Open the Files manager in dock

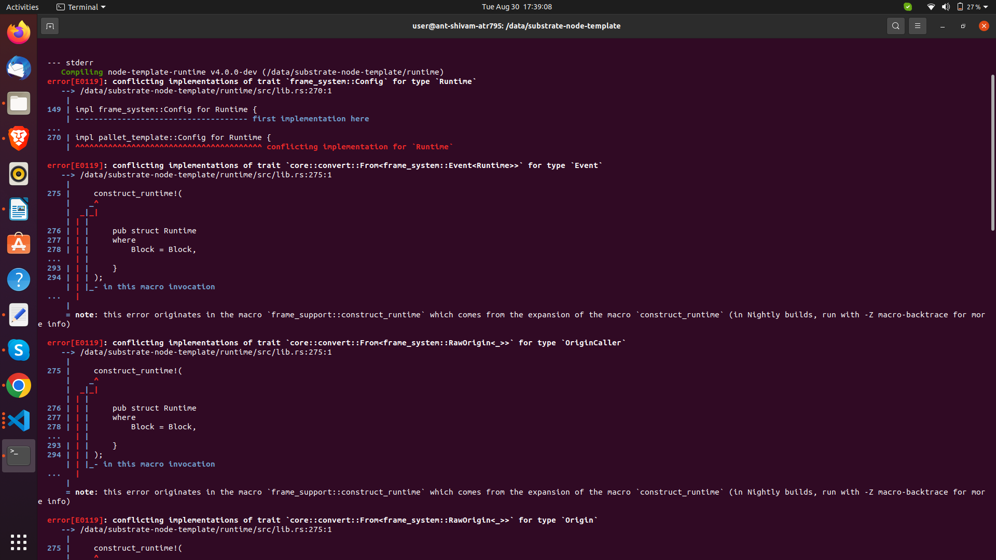[x=19, y=103]
